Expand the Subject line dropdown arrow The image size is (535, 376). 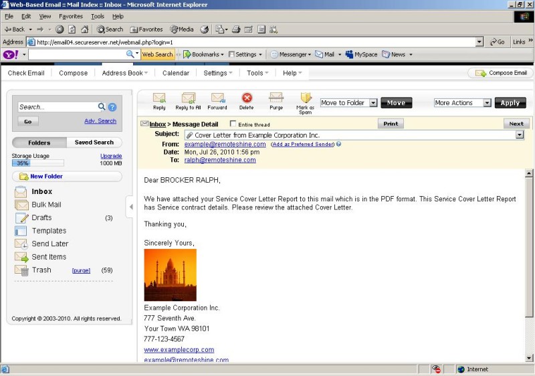tap(519, 134)
